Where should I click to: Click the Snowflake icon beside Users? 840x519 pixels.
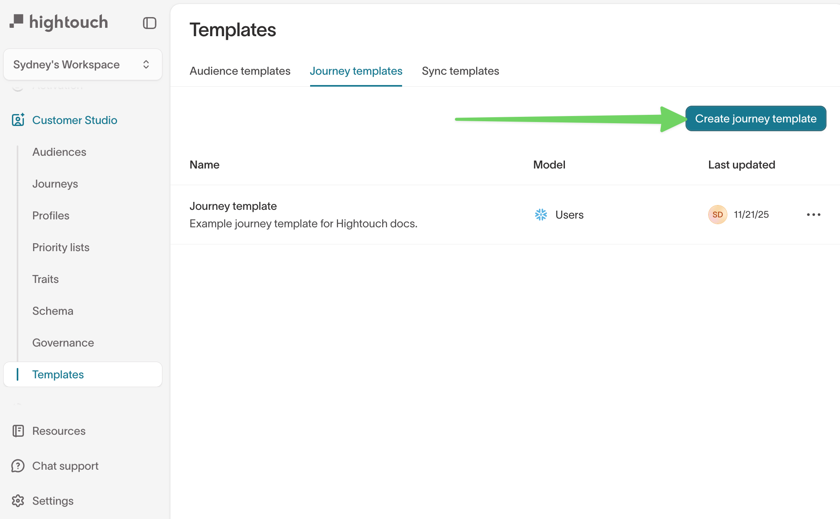[x=541, y=215]
